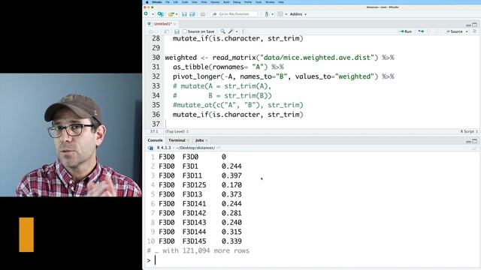Viewport: 481px width, 270px height.
Task: Click the R logo in console header
Action: click(150, 148)
